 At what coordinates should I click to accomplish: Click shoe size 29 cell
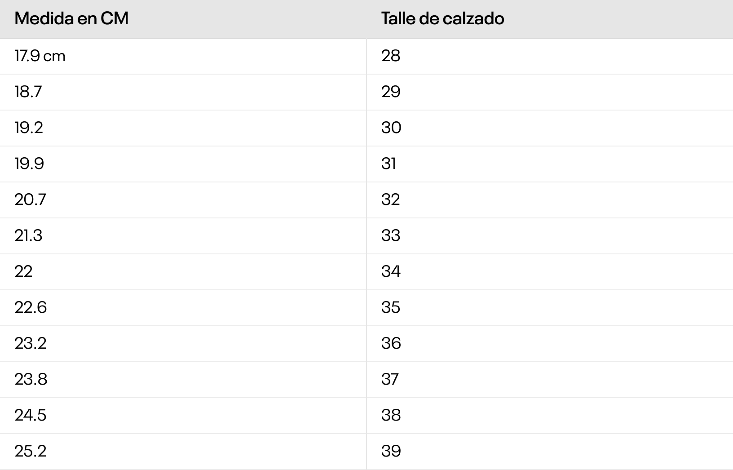coord(391,92)
